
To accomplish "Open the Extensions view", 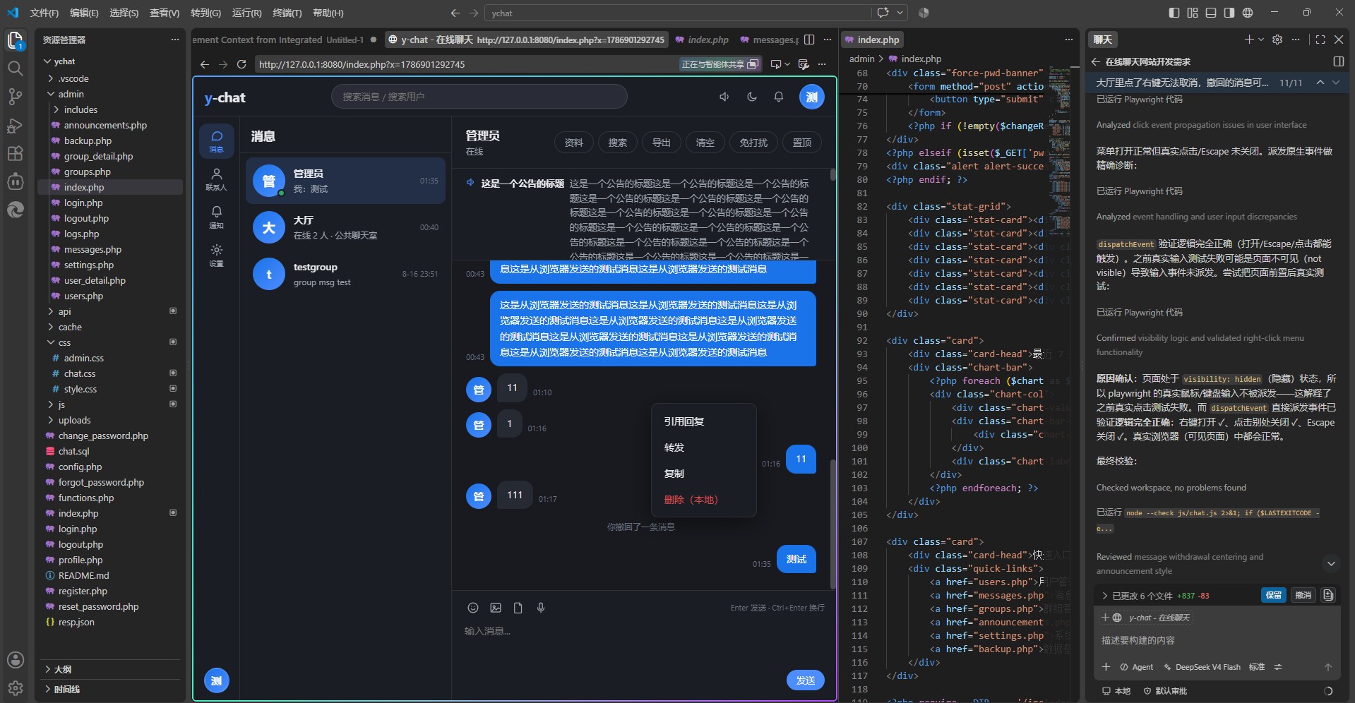I will (x=16, y=154).
